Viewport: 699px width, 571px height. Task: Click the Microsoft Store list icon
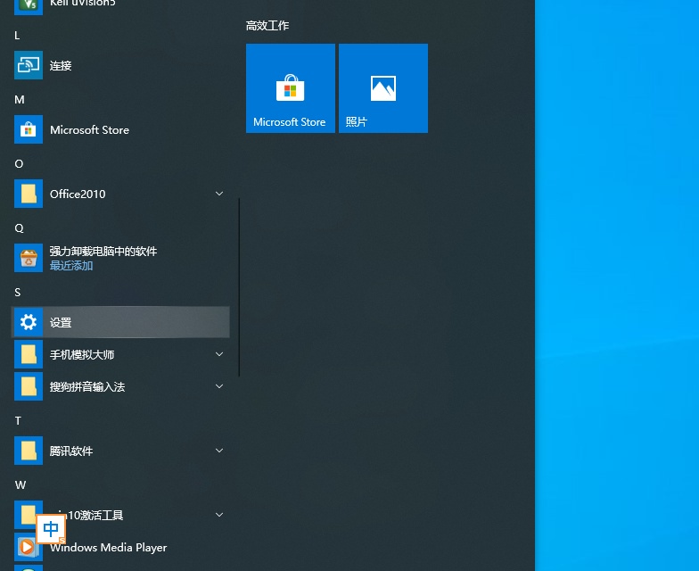pyautogui.click(x=29, y=129)
